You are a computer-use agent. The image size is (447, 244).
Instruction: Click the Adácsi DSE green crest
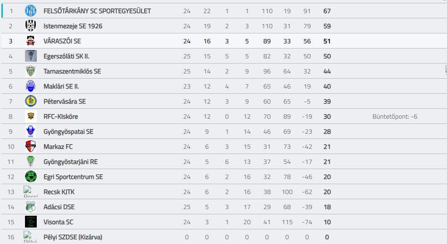click(31, 207)
